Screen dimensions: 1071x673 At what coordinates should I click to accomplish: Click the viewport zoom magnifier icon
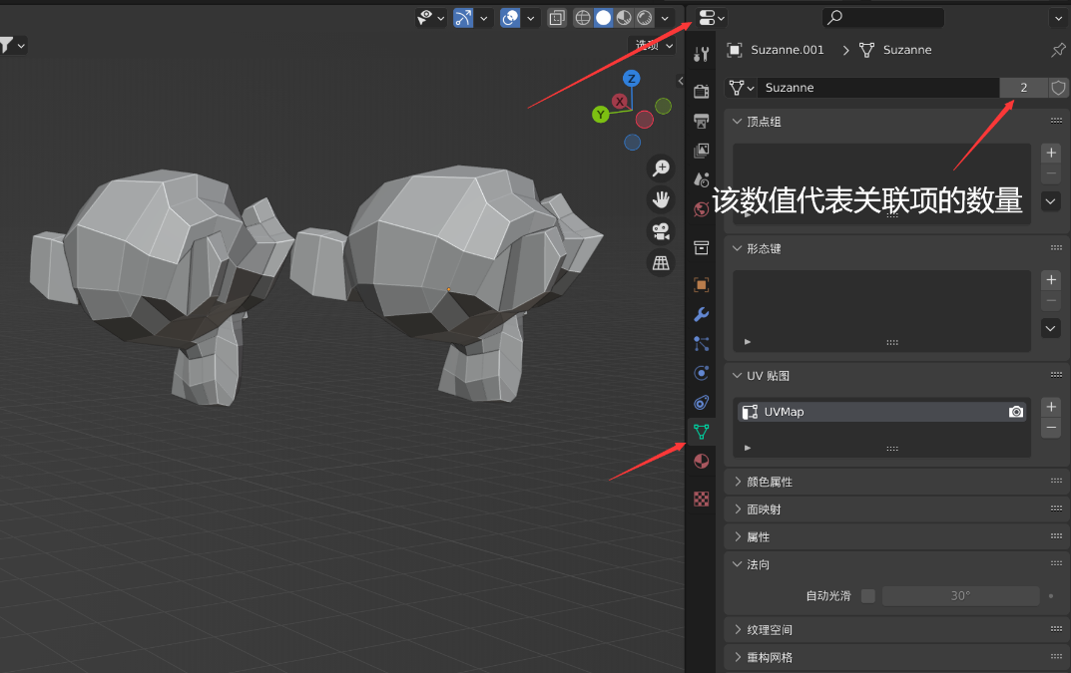tap(661, 168)
